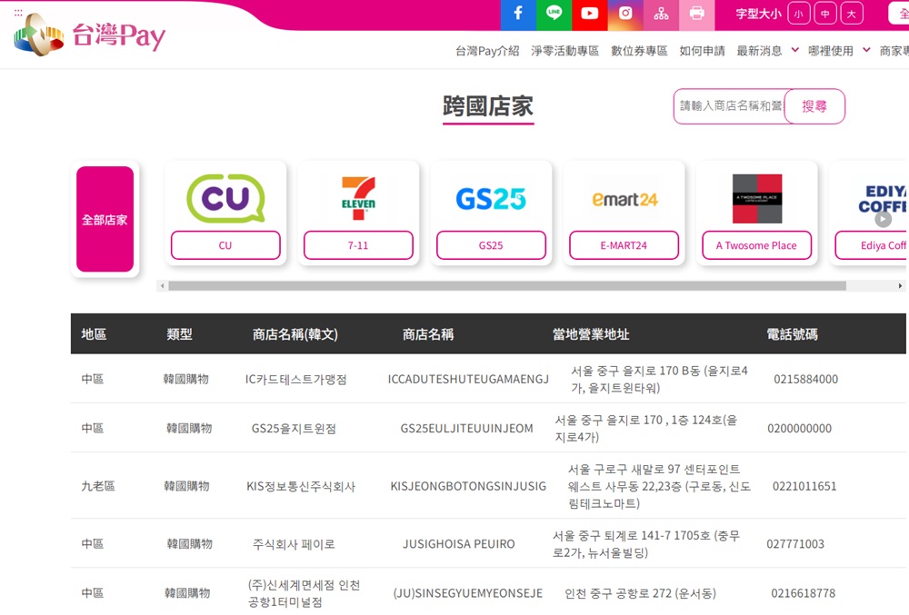Open the YouTube channel icon
The width and height of the screenshot is (909, 615).
pos(590,14)
